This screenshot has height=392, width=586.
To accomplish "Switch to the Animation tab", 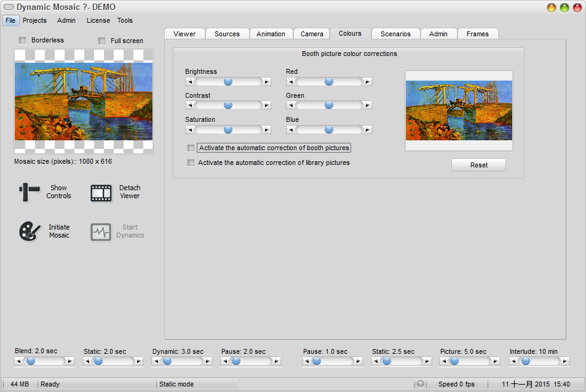I will 271,34.
